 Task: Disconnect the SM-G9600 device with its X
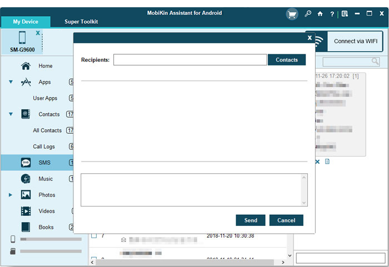pyautogui.click(x=38, y=33)
